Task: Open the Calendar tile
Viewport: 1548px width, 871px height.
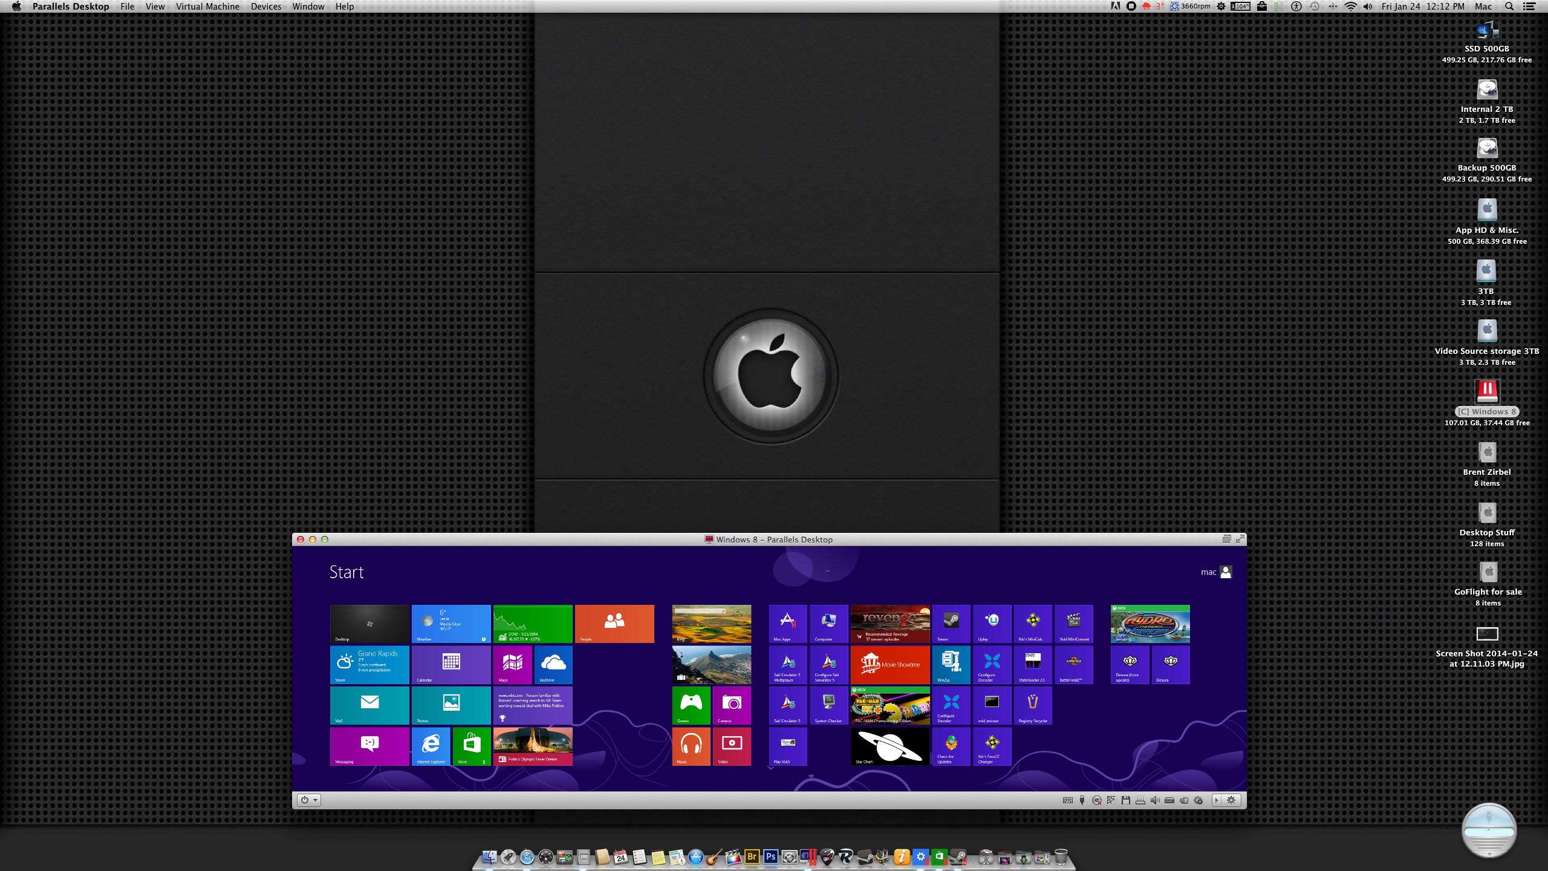Action: [451, 665]
